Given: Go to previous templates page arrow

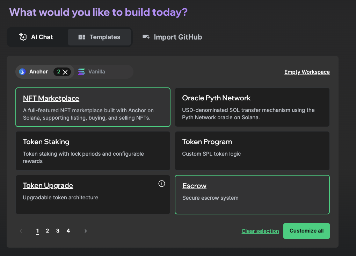Looking at the screenshot, I should coord(21,231).
